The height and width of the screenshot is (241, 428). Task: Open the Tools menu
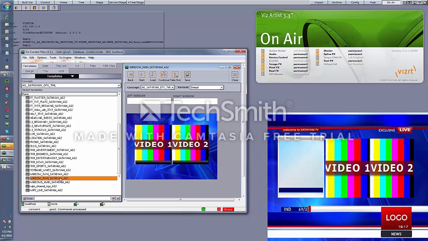coord(53,58)
